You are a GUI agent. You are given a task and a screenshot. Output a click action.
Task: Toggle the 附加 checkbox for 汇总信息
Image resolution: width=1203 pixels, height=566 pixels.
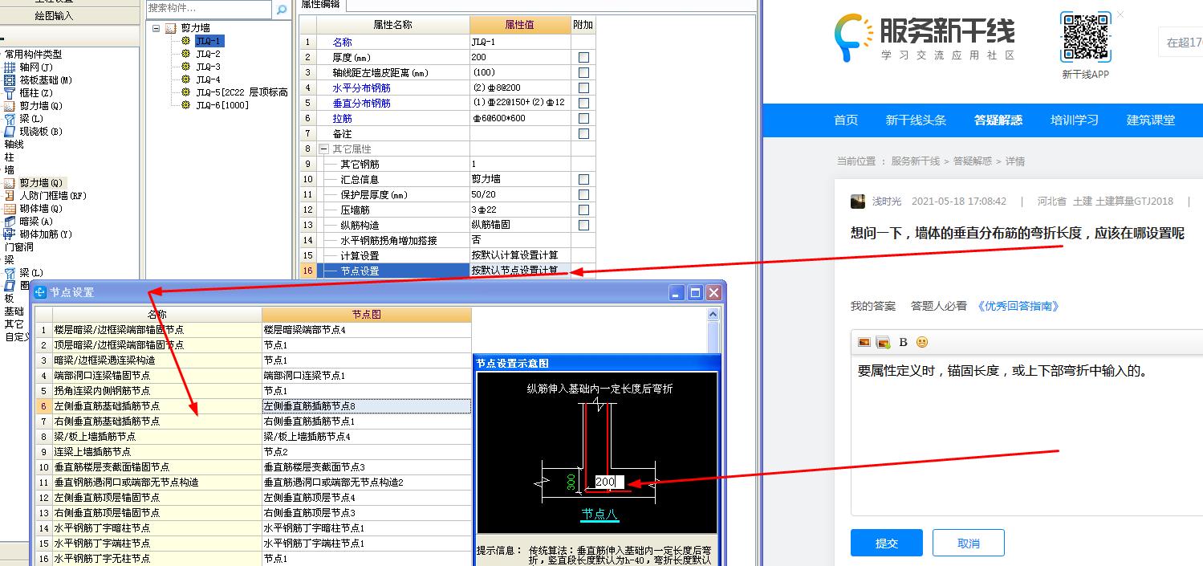tap(583, 179)
